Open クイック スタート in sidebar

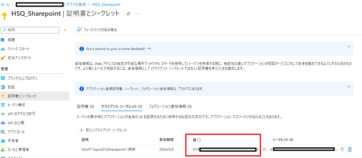pyautogui.click(x=19, y=49)
